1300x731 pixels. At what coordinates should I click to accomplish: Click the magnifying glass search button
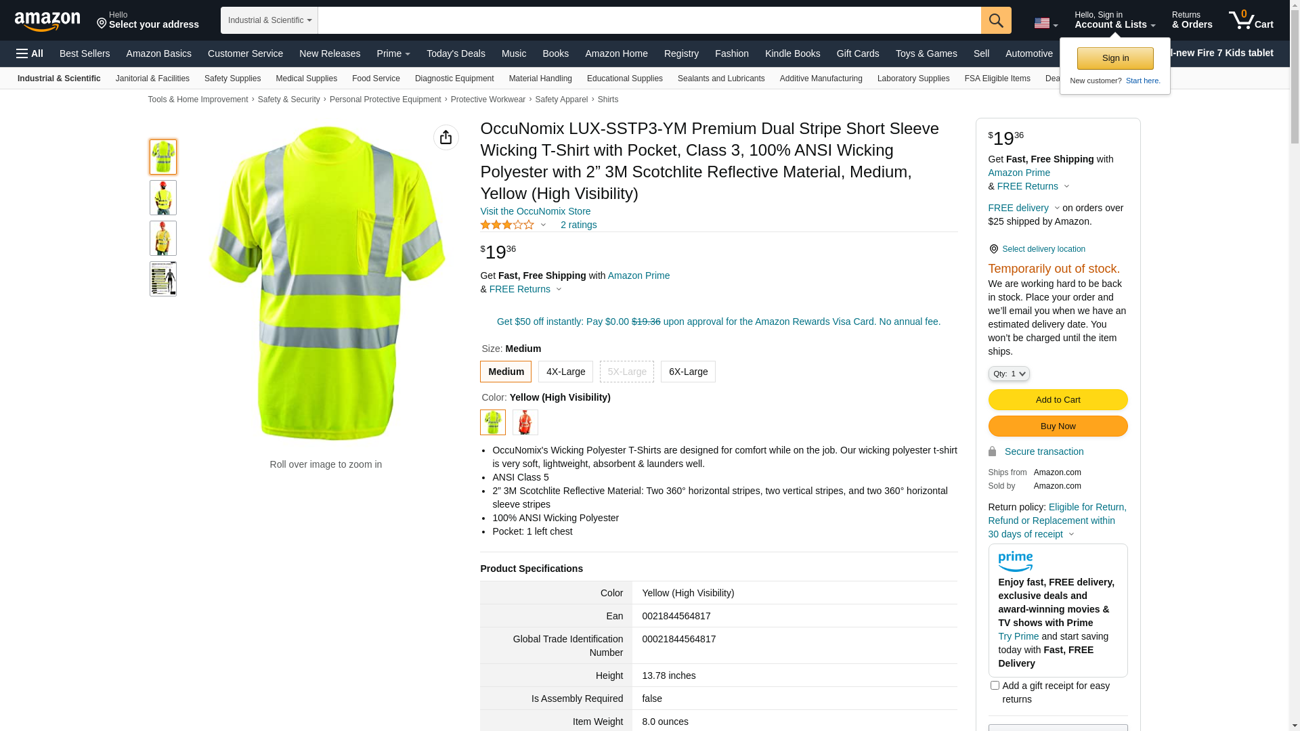[x=995, y=20]
